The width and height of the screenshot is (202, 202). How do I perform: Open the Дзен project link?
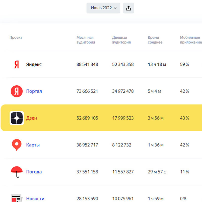pyautogui.click(x=32, y=118)
